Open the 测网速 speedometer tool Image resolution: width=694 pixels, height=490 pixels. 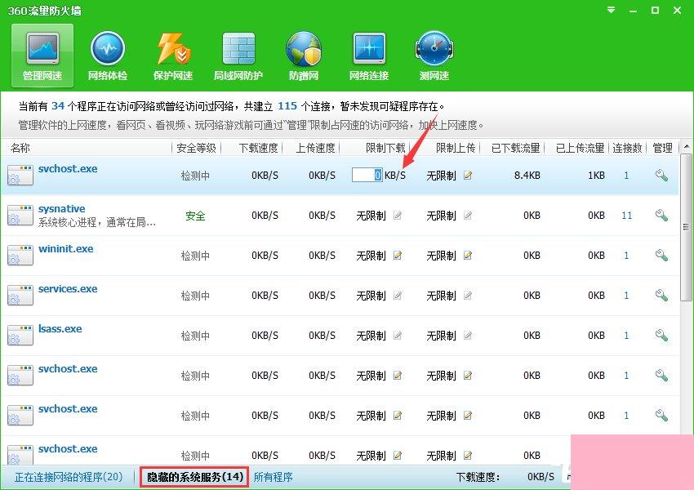pyautogui.click(x=434, y=56)
